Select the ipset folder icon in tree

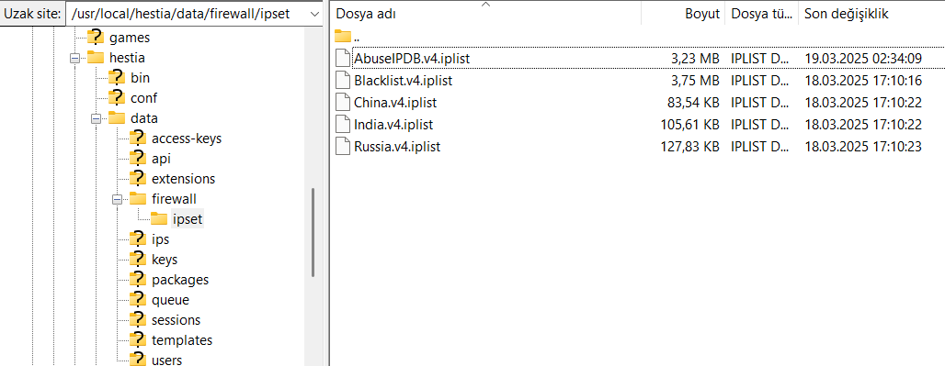(x=159, y=219)
